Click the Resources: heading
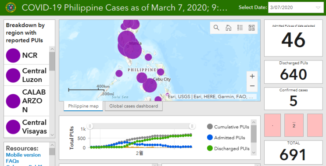Viewport: 326px width, 166px height. tap(22, 148)
